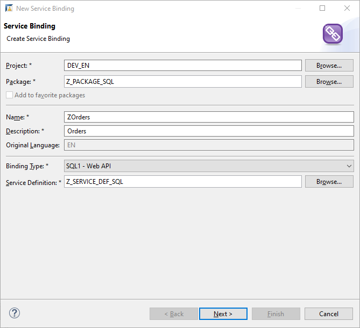
Task: Browse for a Package
Action: point(329,82)
